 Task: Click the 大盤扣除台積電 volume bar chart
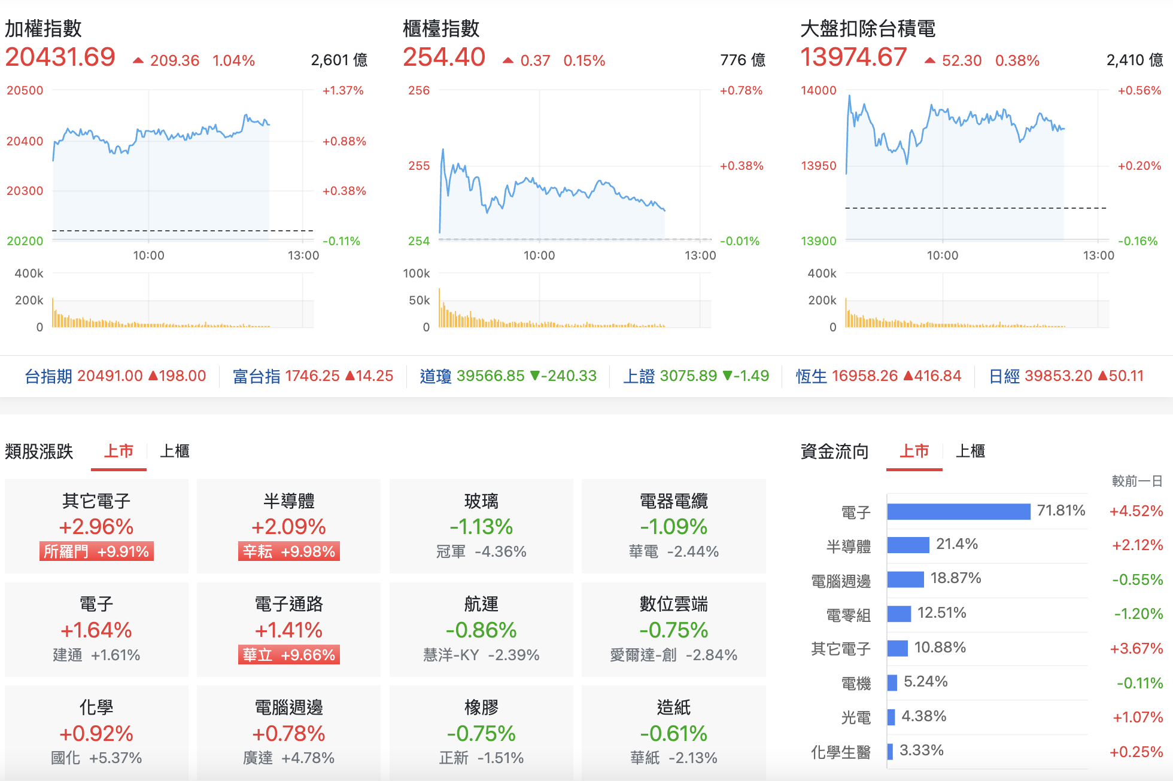pyautogui.click(x=977, y=300)
